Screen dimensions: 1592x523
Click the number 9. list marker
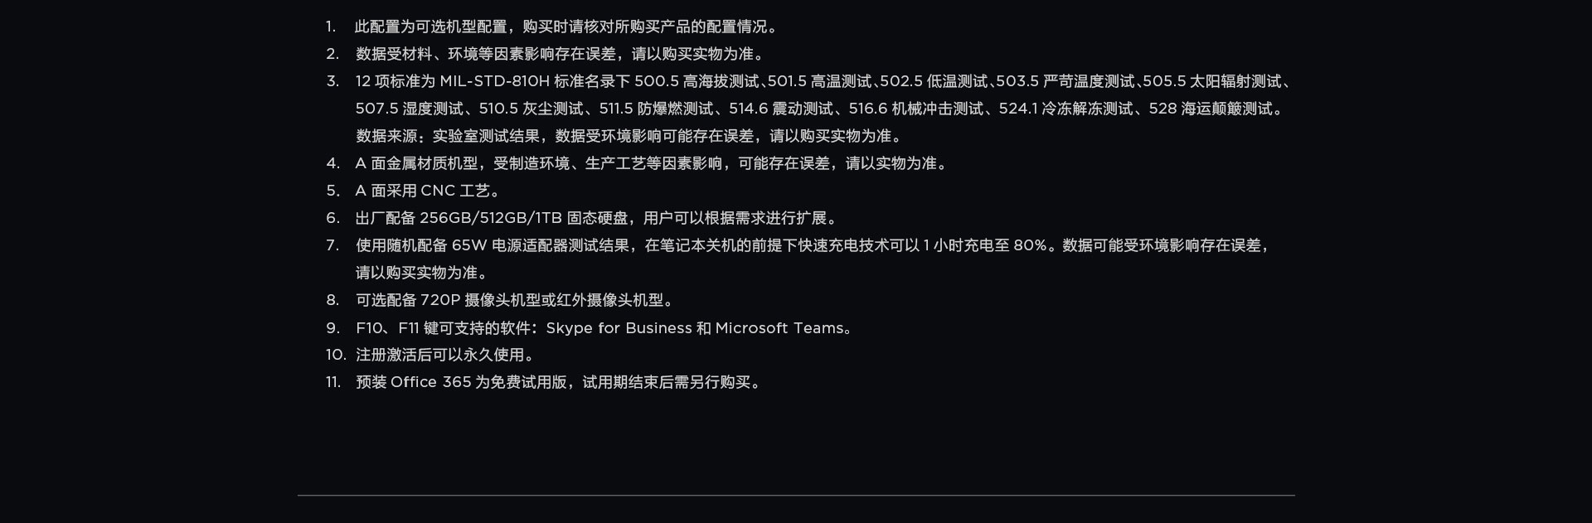(x=332, y=327)
